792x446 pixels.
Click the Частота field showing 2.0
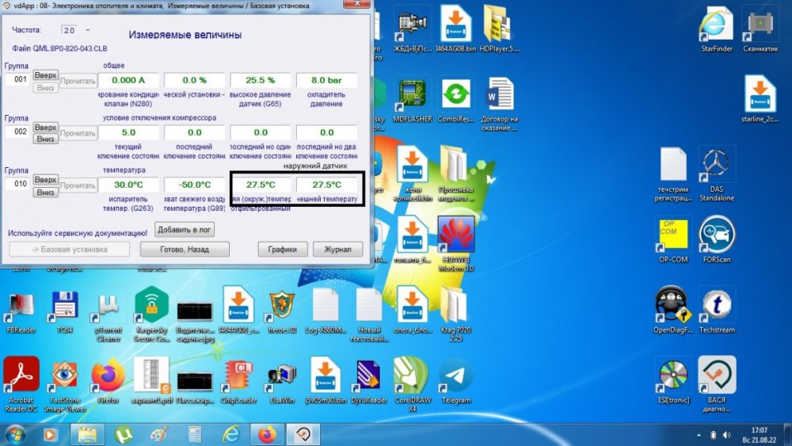point(69,30)
